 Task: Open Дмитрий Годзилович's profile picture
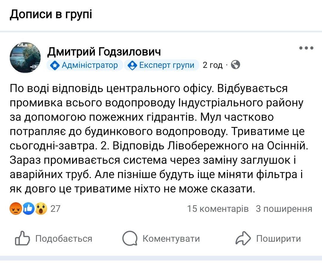tap(25, 57)
